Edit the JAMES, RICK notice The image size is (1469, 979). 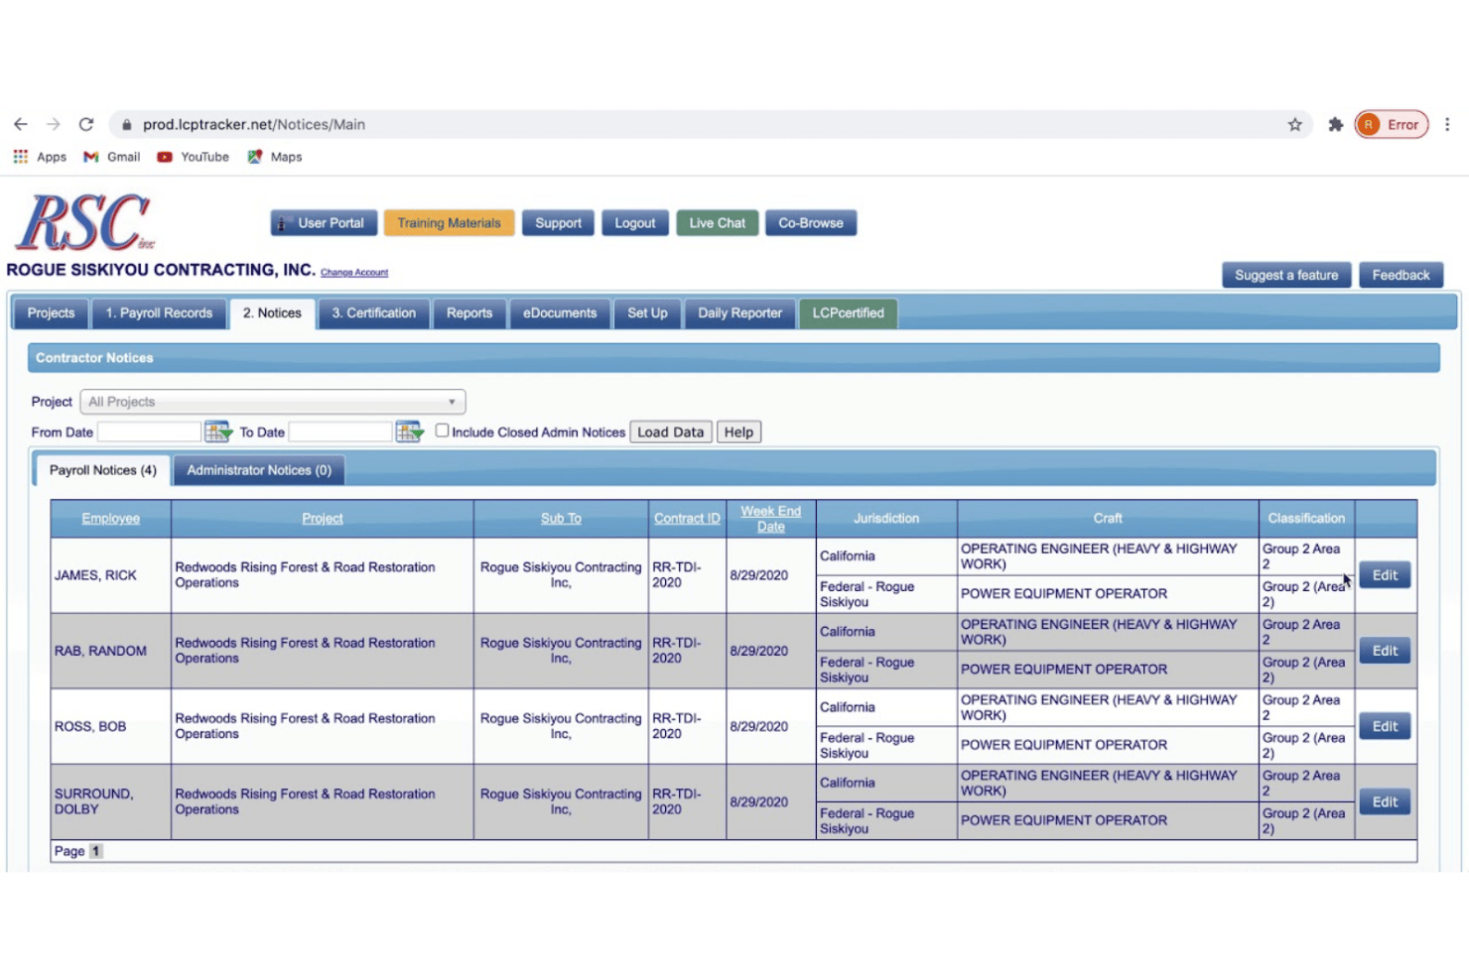point(1385,575)
